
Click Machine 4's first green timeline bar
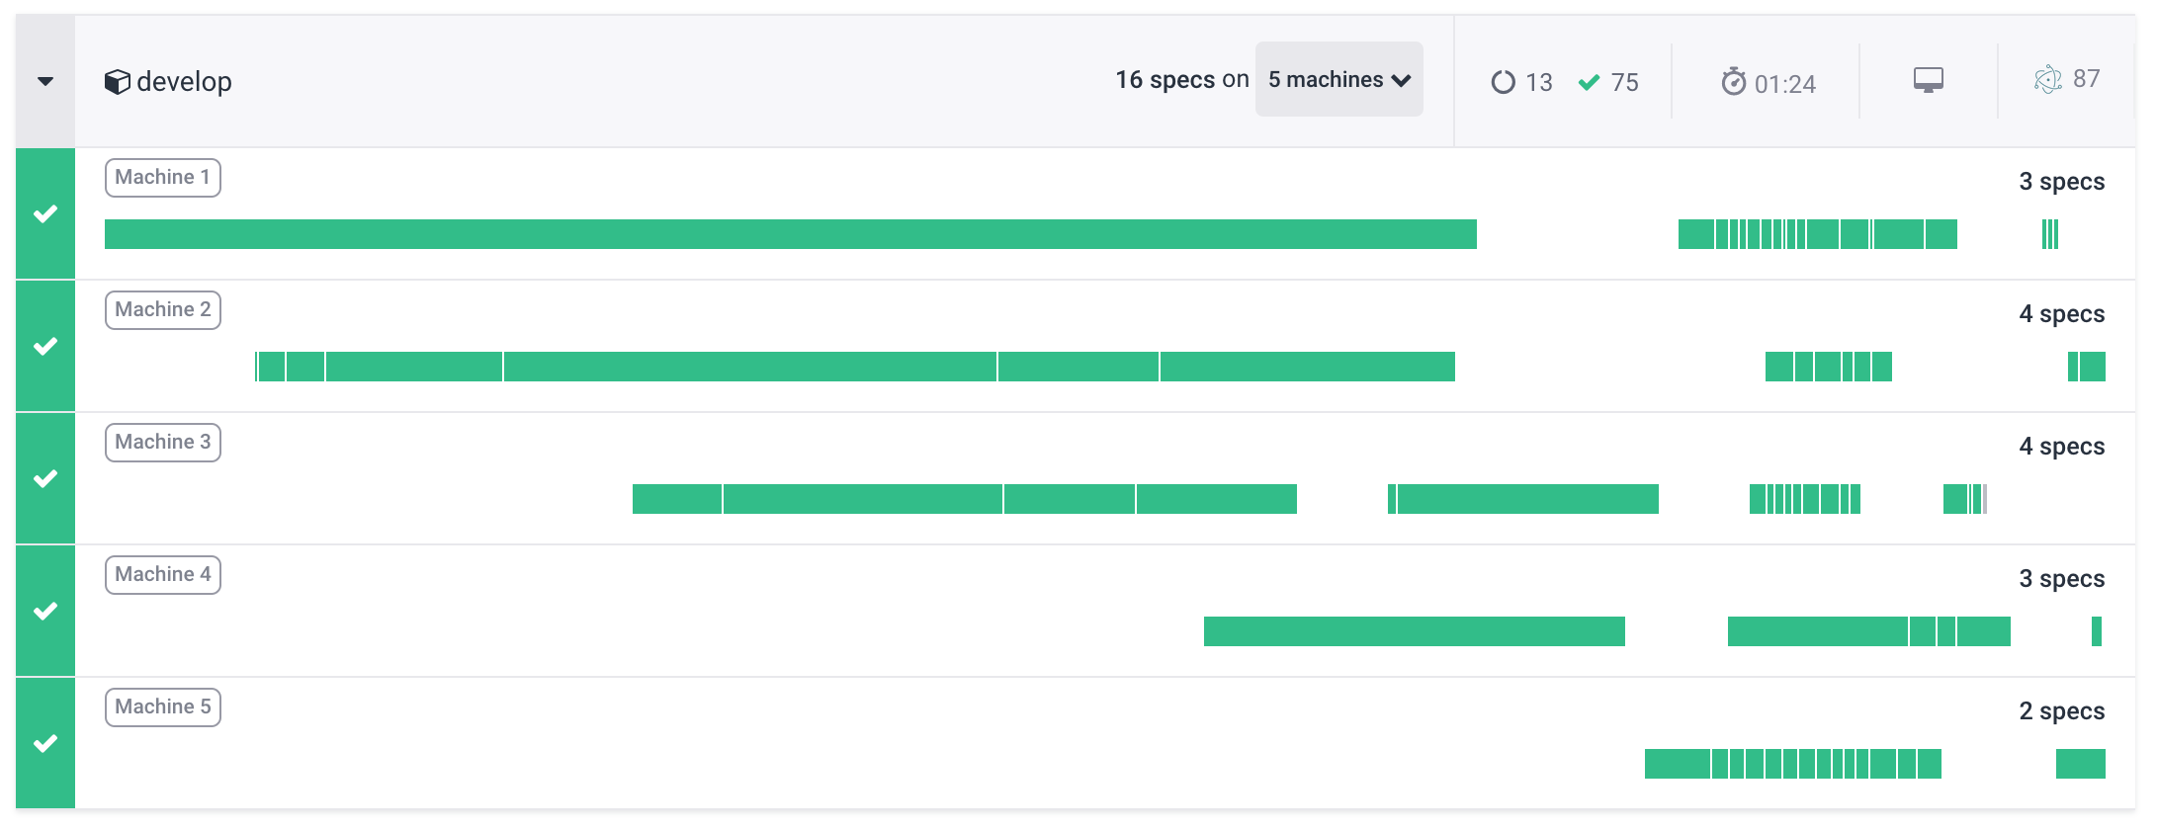click(x=1414, y=631)
